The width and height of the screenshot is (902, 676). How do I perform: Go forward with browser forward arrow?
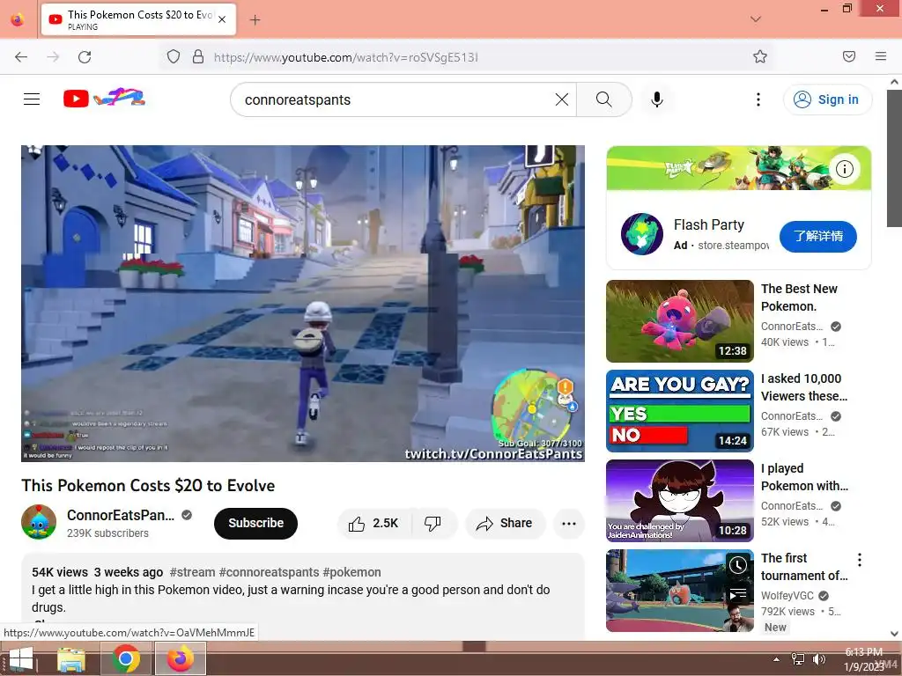[x=53, y=57]
